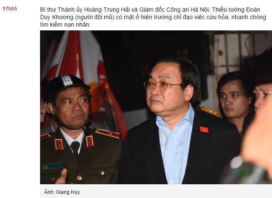The height and width of the screenshot is (198, 272).
Task: Click the photo credit Ảnh: Giang Huy
Action: click(x=62, y=192)
